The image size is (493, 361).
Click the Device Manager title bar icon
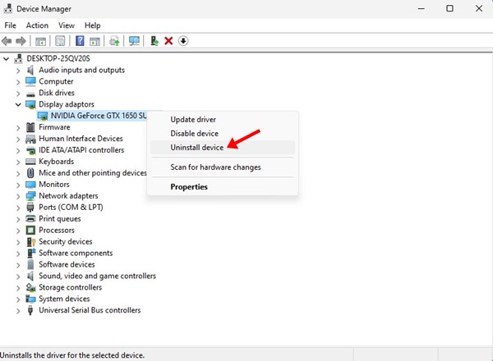coord(8,8)
